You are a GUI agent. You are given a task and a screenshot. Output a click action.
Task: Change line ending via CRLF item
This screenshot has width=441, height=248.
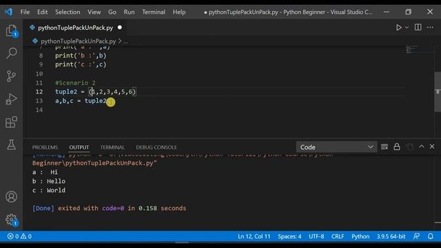click(338, 236)
